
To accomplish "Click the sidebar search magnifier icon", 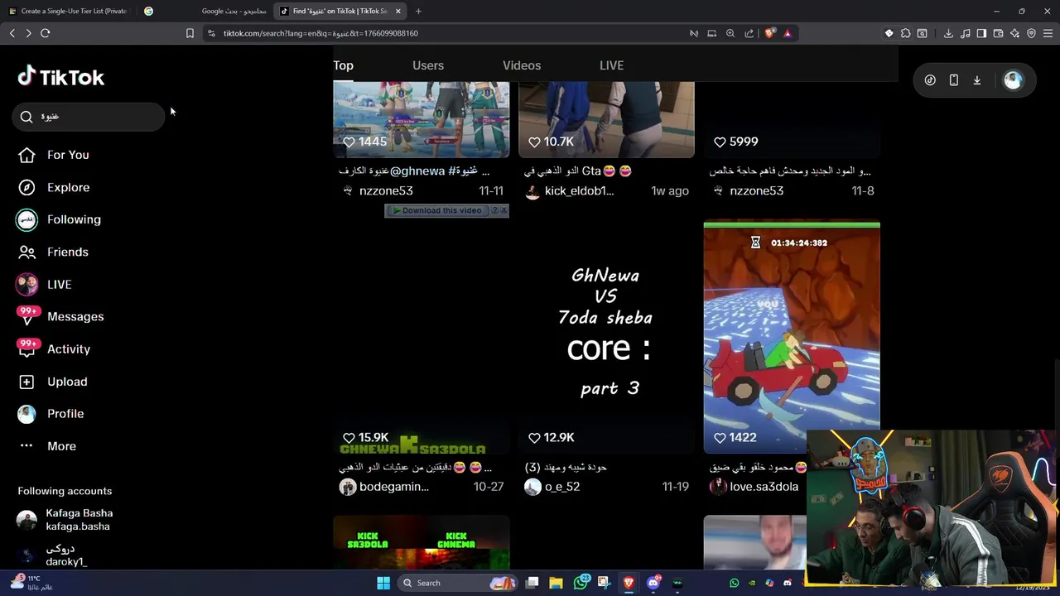I will click(26, 117).
